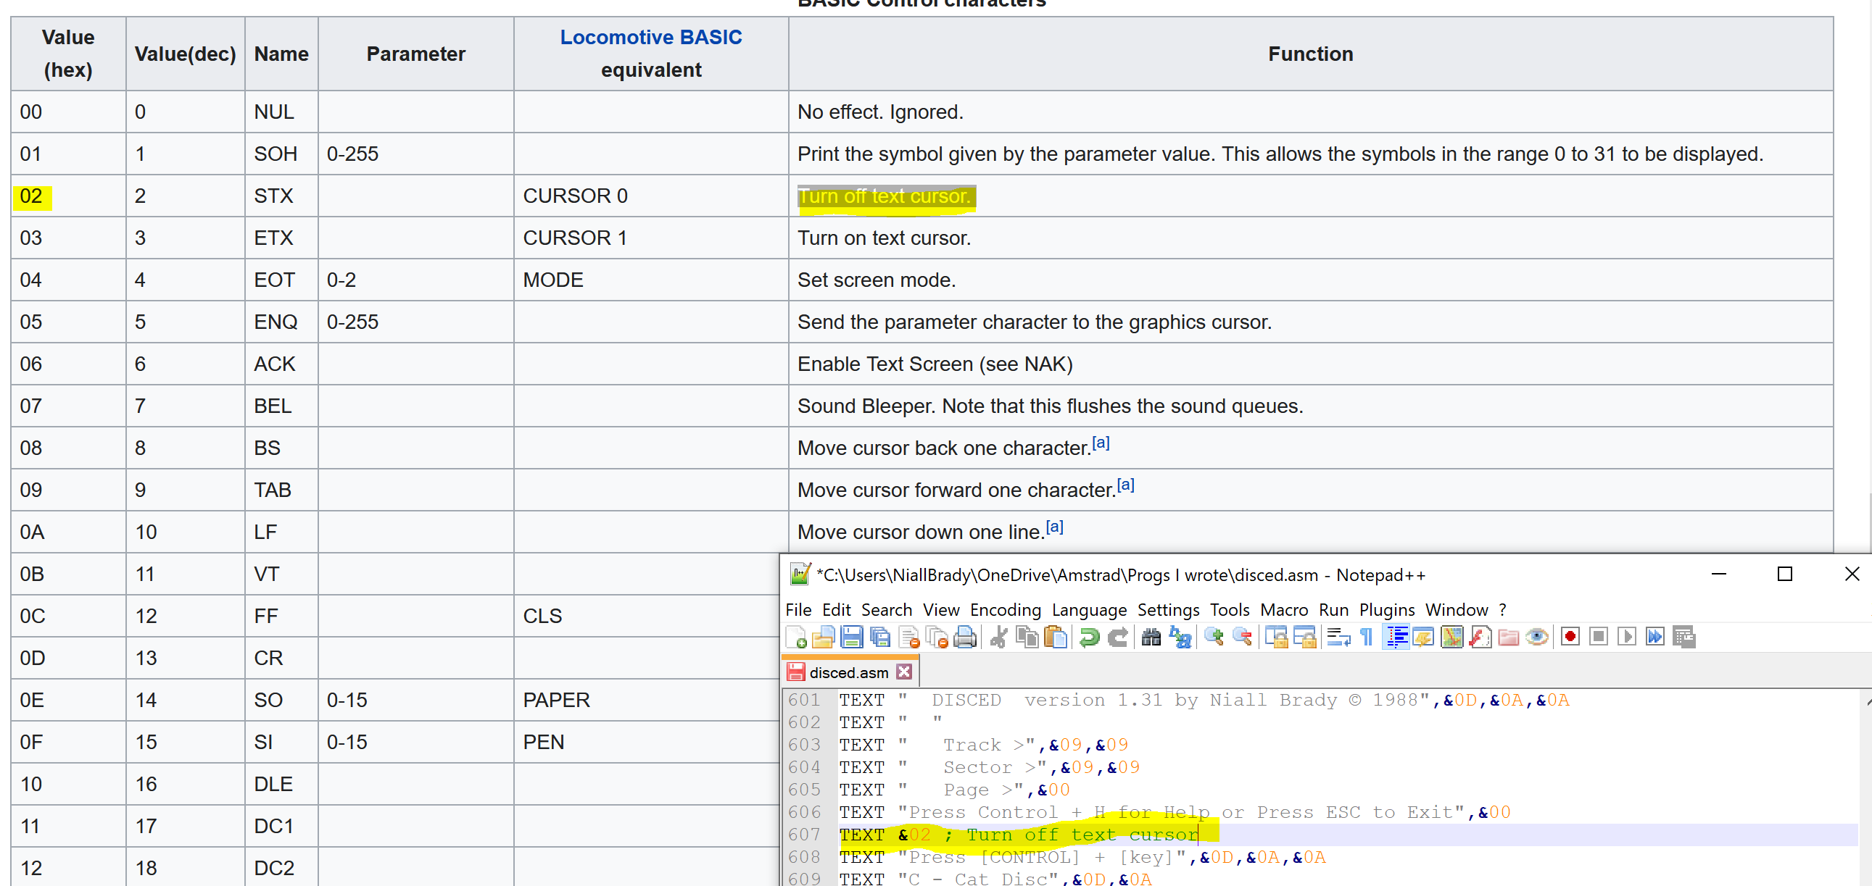Open the Window menu

(1457, 610)
